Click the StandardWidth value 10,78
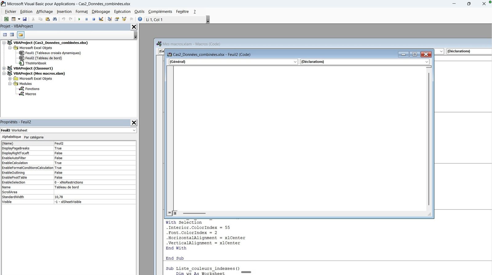Screen dimensions: 492x275 point(95,197)
